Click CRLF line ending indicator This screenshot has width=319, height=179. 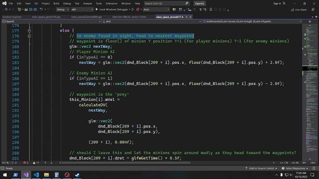coord(313,163)
